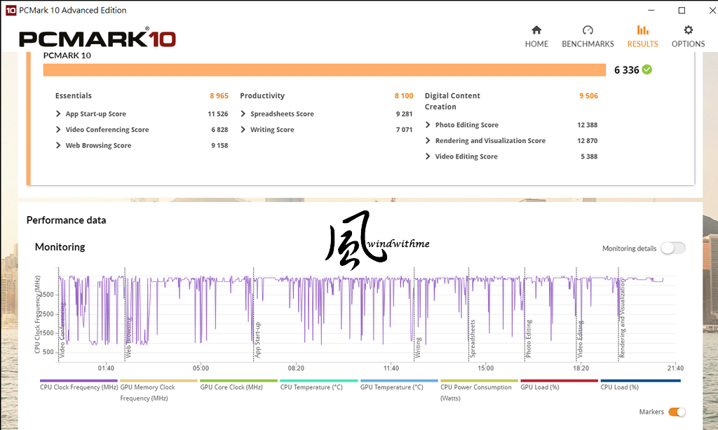Screen dimensions: 718x430
Task: Click the orange PCMark 10 score bar
Action: [x=325, y=70]
